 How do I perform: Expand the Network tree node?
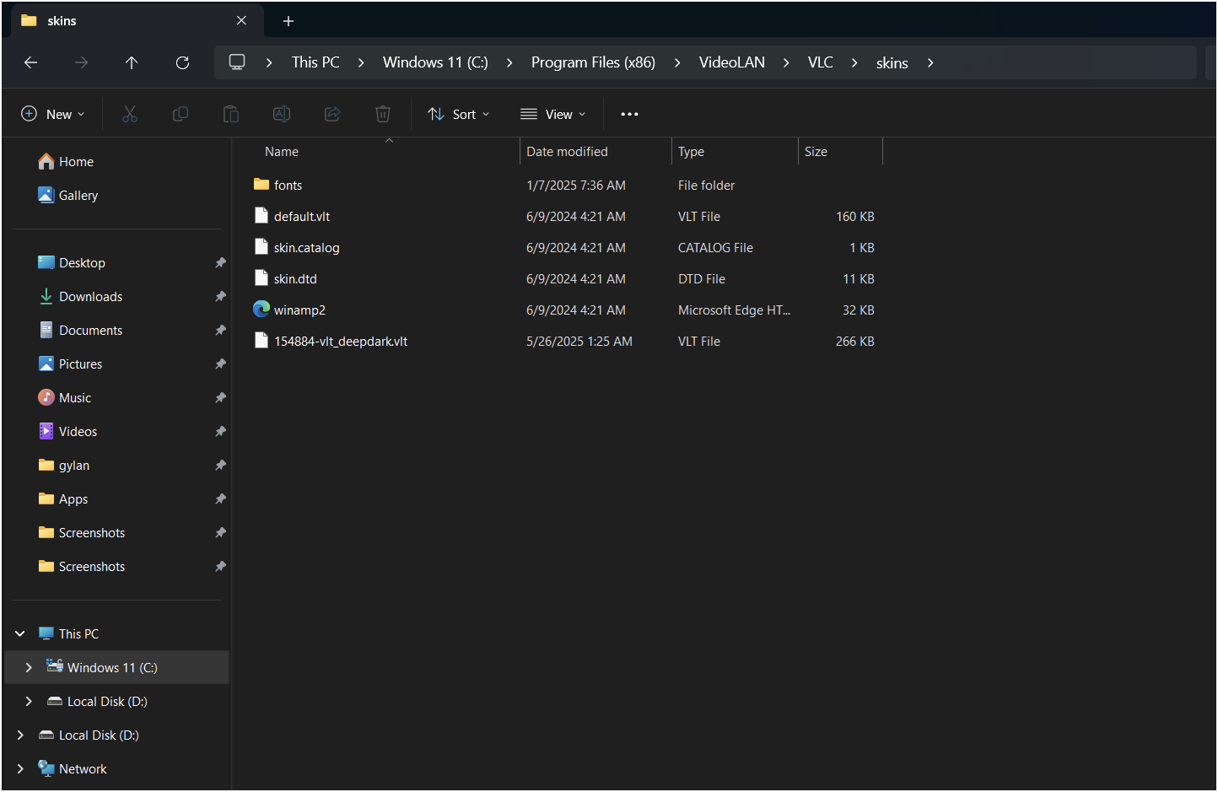[x=20, y=768]
